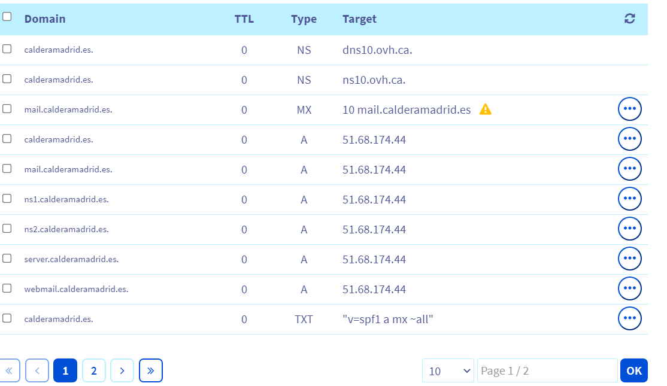Select page 1 in the pagination
The width and height of the screenshot is (667, 386).
tap(65, 370)
